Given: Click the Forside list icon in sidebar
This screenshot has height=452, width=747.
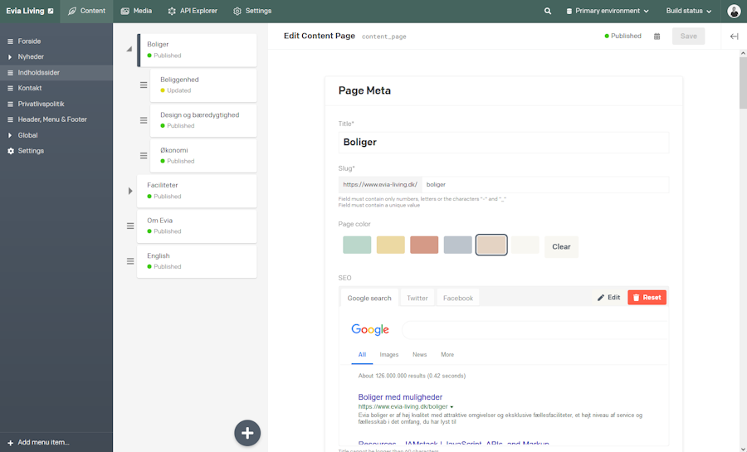Looking at the screenshot, I should pos(10,41).
